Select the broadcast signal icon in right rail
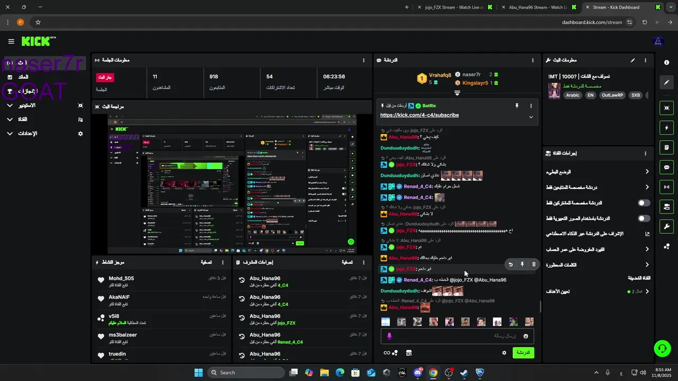 [666, 187]
